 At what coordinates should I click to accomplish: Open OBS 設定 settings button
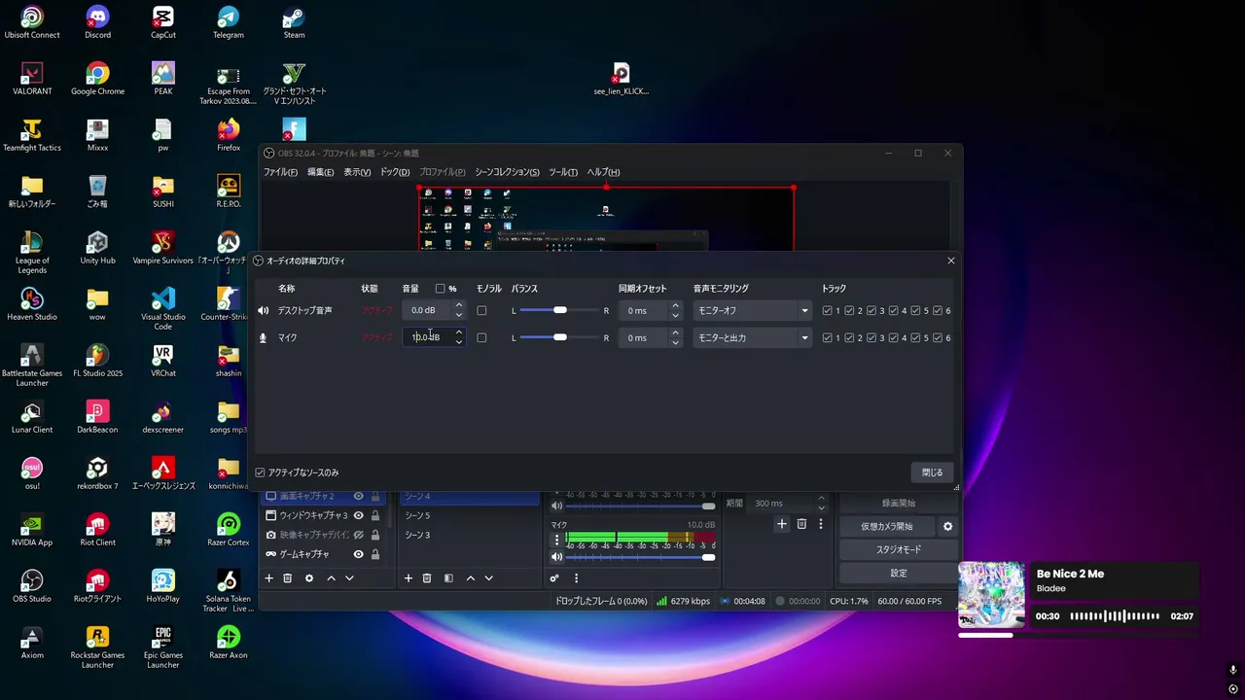point(899,574)
